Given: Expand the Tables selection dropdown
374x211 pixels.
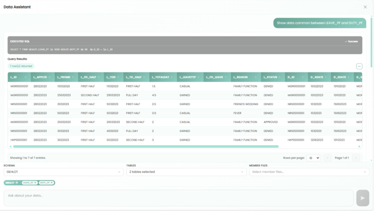Looking at the screenshot, I should (x=186, y=172).
